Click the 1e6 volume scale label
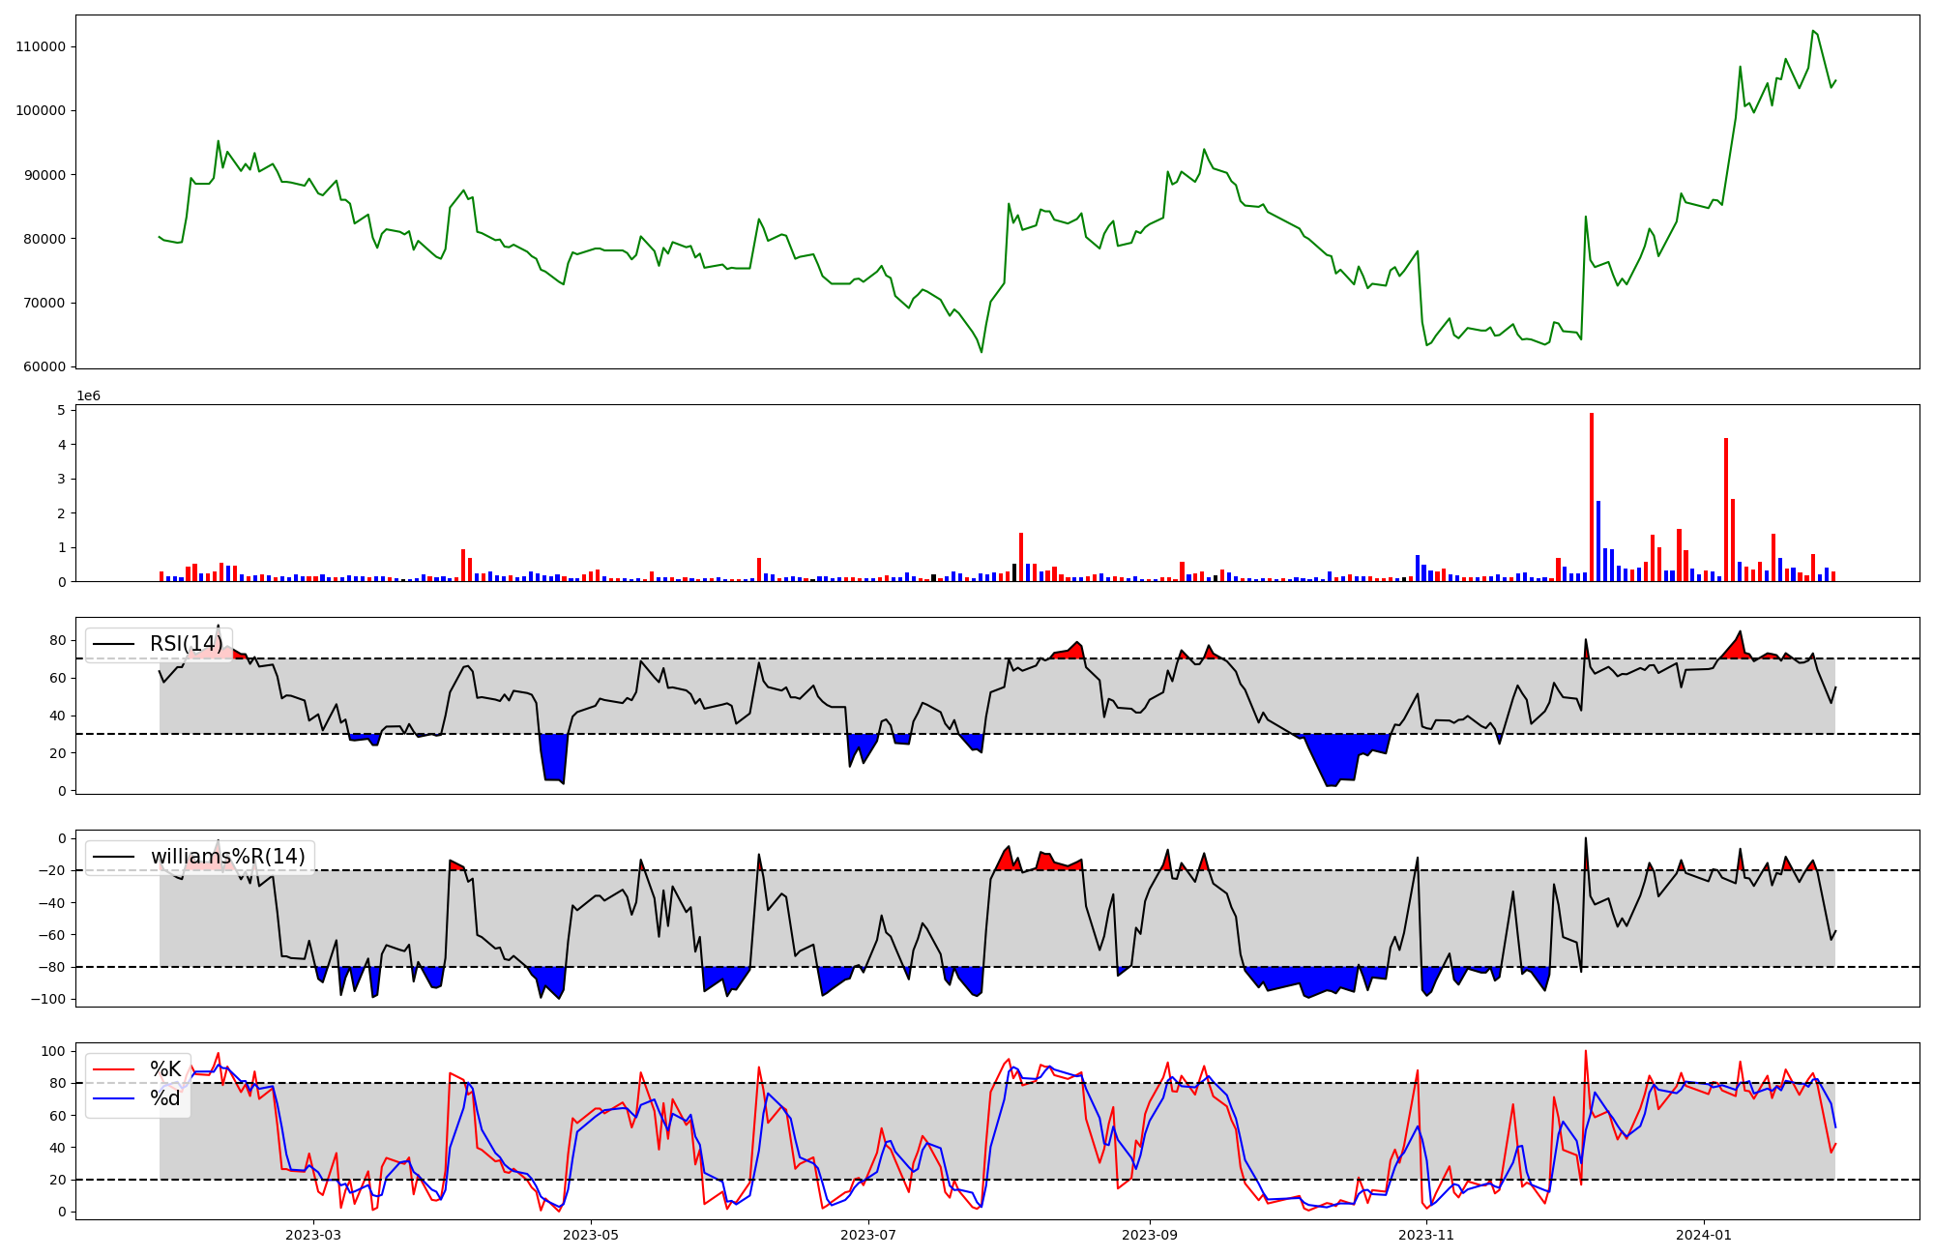Viewport: 1934px width, 1257px height. point(88,396)
